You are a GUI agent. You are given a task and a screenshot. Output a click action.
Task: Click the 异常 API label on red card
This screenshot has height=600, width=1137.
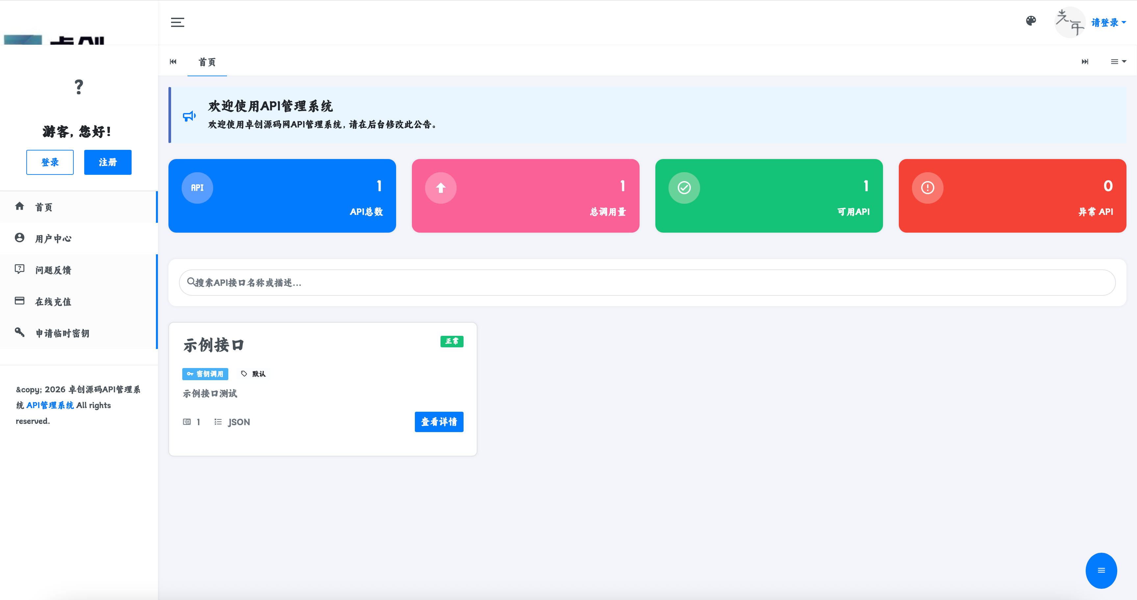tap(1096, 212)
